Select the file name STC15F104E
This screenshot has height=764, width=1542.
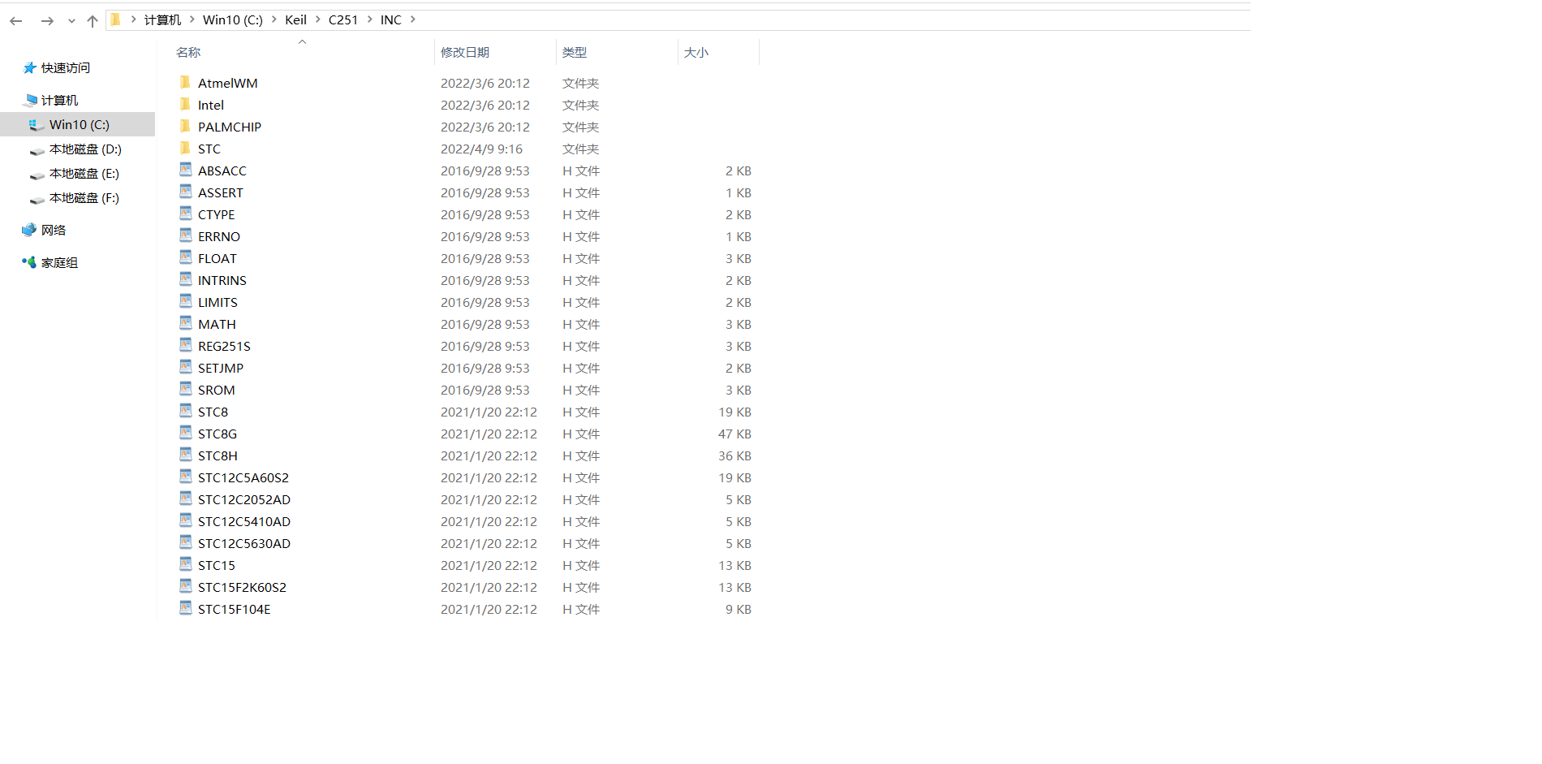235,610
